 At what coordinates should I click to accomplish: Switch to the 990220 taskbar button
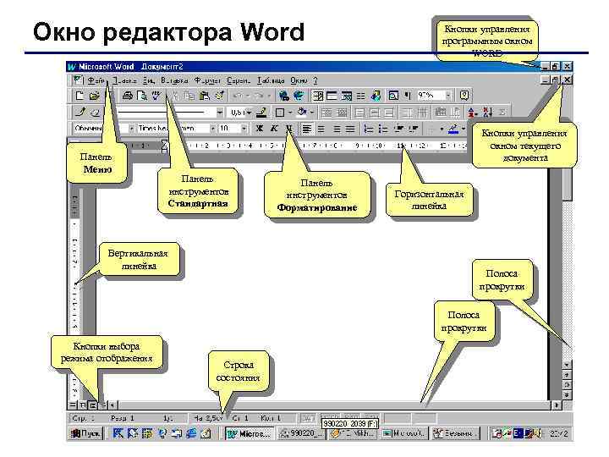pyautogui.click(x=301, y=433)
